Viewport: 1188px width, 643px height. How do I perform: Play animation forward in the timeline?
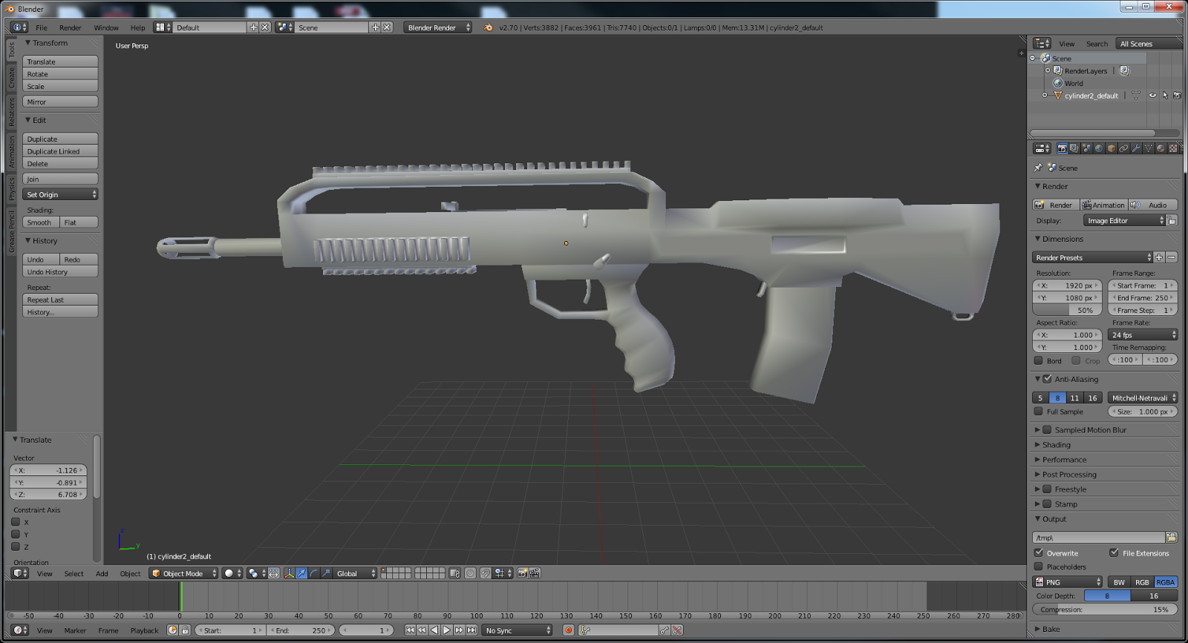pyautogui.click(x=446, y=630)
